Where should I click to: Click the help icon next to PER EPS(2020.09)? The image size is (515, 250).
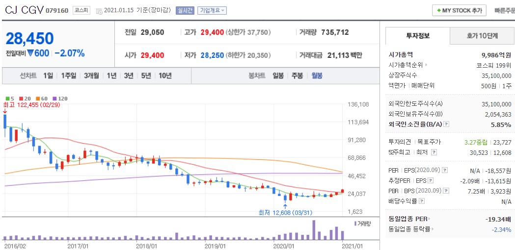pos(445,170)
